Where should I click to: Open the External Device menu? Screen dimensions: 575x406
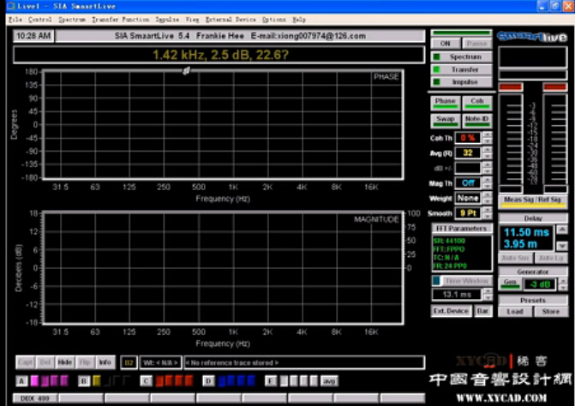point(231,20)
